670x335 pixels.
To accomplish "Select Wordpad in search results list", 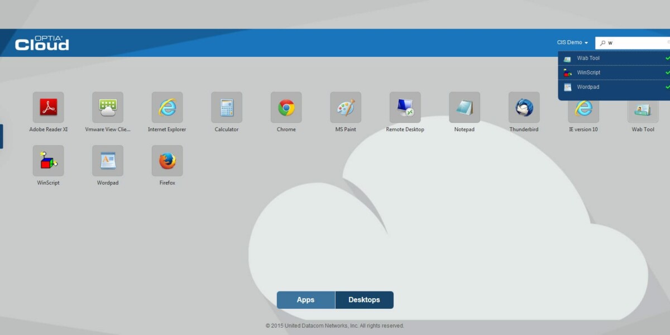I will coord(614,87).
